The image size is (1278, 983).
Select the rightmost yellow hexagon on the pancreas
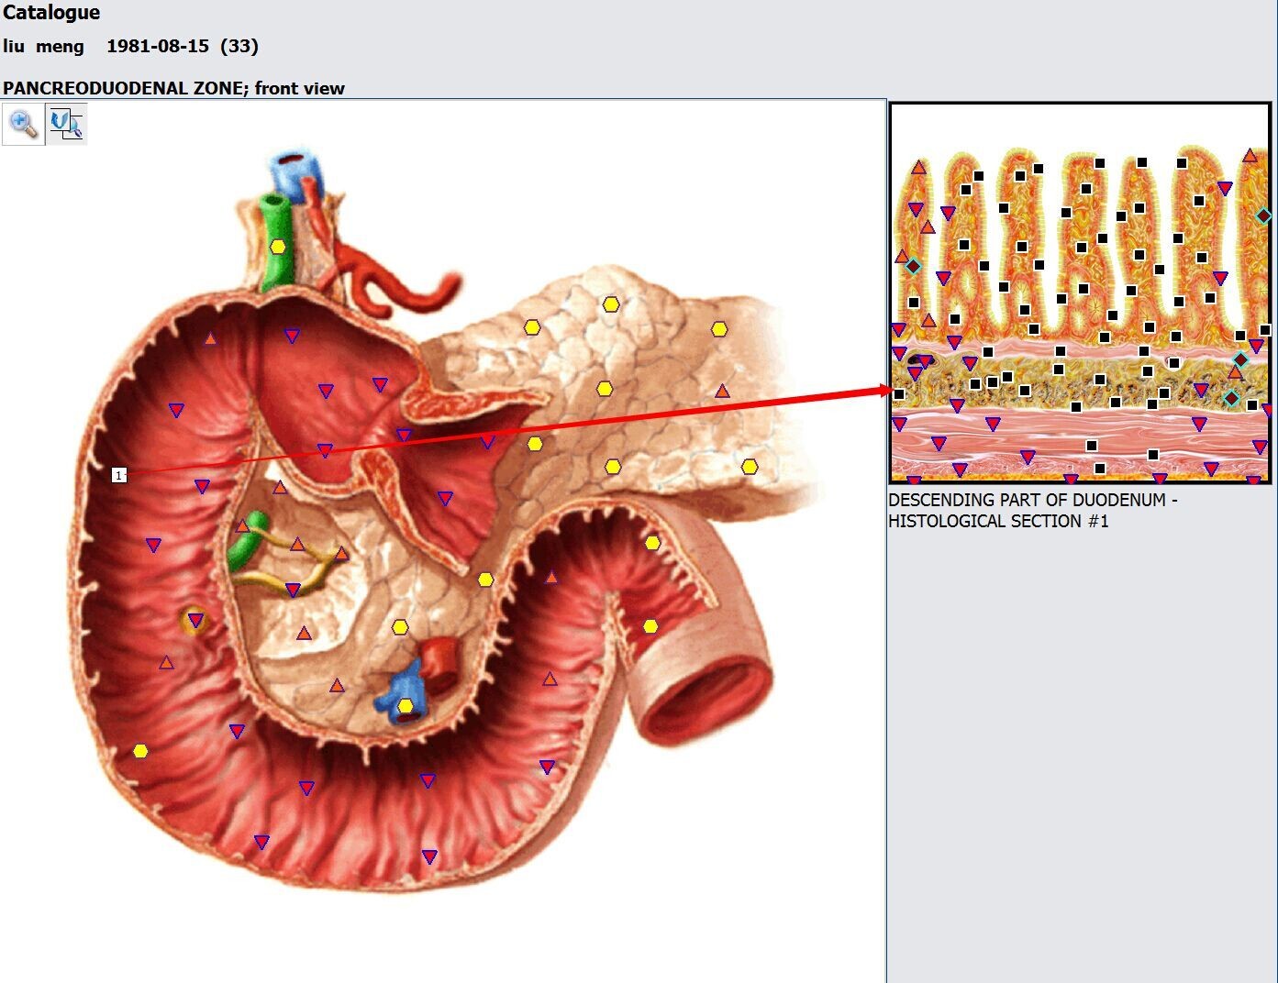pyautogui.click(x=750, y=467)
